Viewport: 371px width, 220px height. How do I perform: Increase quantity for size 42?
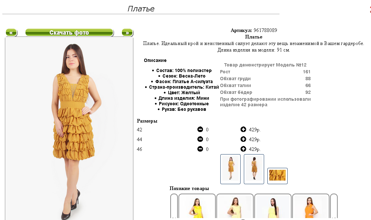tap(243, 129)
